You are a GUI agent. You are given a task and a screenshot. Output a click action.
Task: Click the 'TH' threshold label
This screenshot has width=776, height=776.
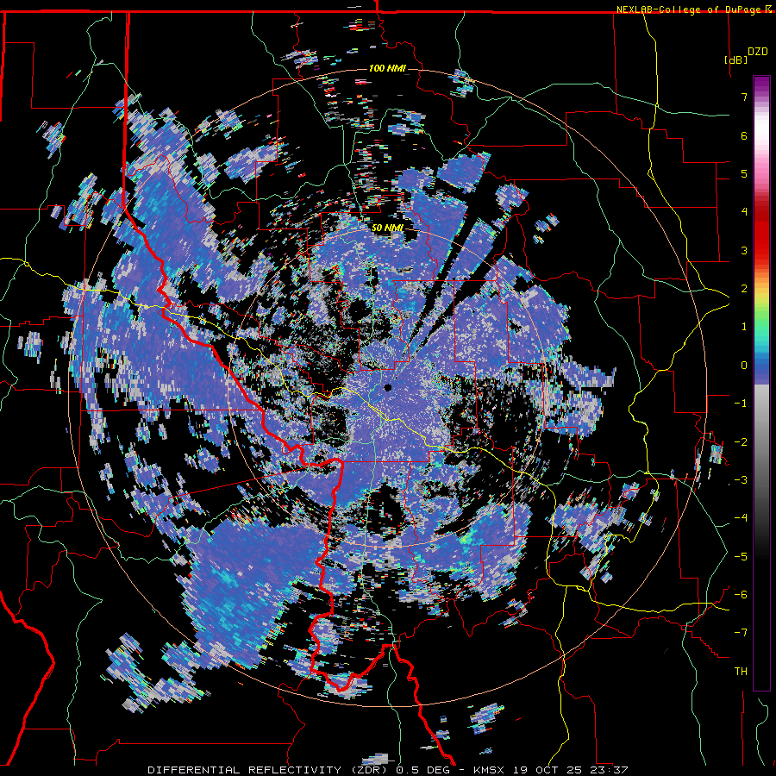tap(741, 672)
